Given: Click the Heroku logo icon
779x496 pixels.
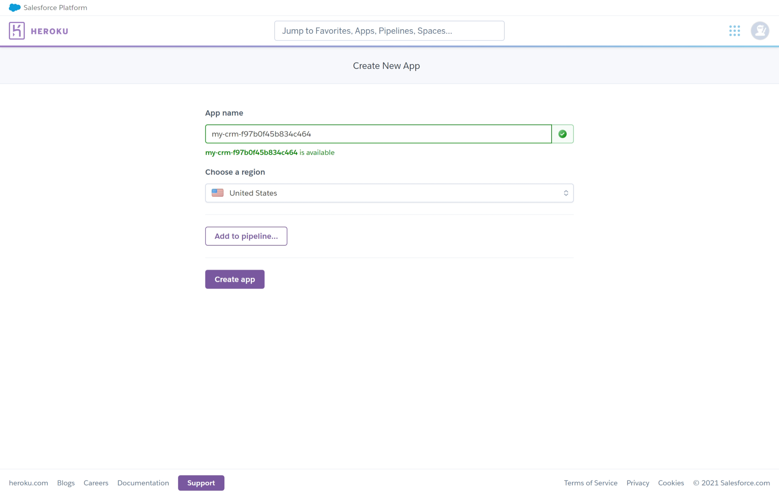Looking at the screenshot, I should (17, 31).
